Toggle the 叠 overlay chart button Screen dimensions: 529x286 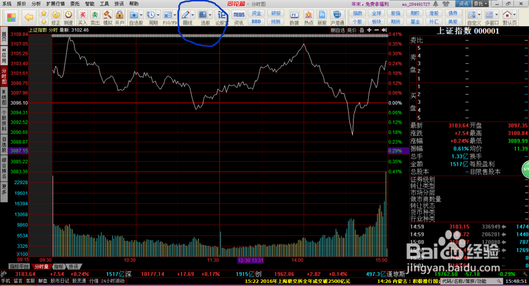coord(362,30)
